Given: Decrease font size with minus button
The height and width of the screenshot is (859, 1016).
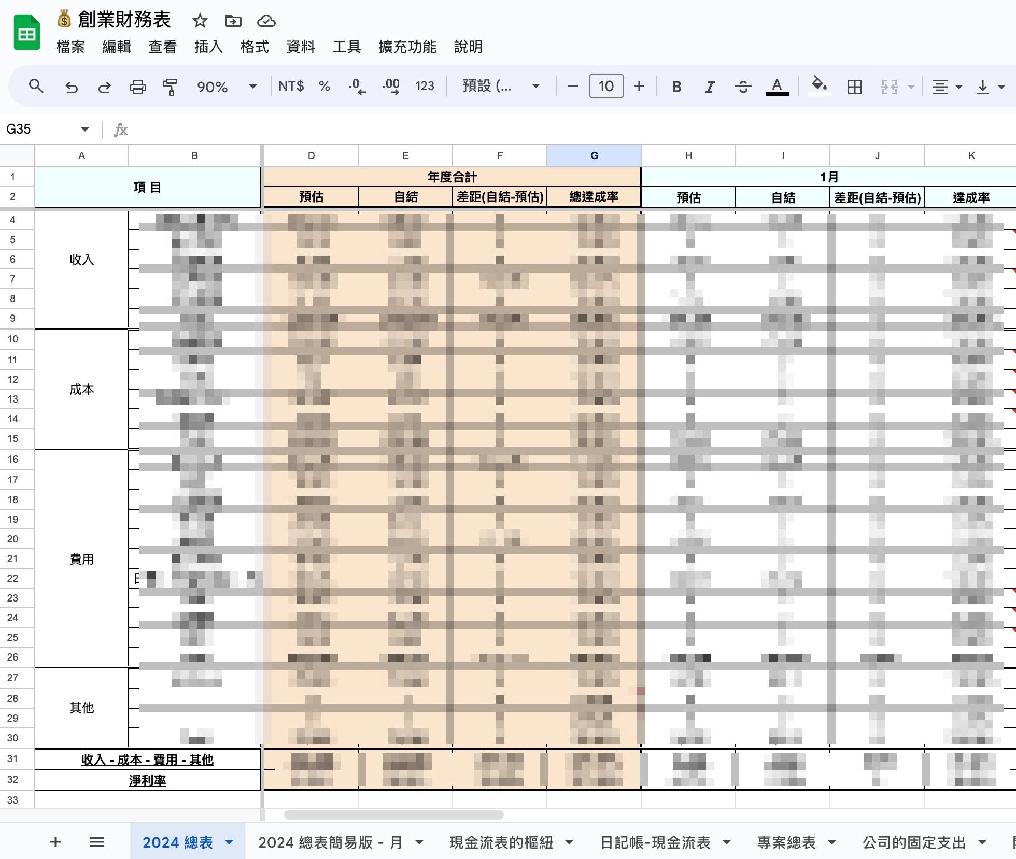Looking at the screenshot, I should pyautogui.click(x=573, y=86).
